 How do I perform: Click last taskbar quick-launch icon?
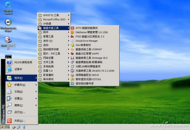tap(24, 127)
